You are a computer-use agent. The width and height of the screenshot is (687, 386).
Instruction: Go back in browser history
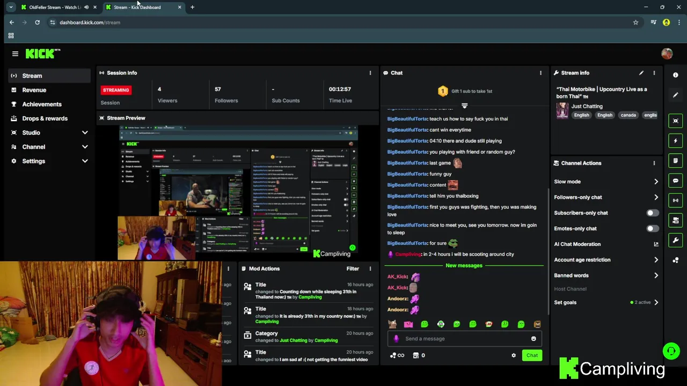tap(12, 23)
